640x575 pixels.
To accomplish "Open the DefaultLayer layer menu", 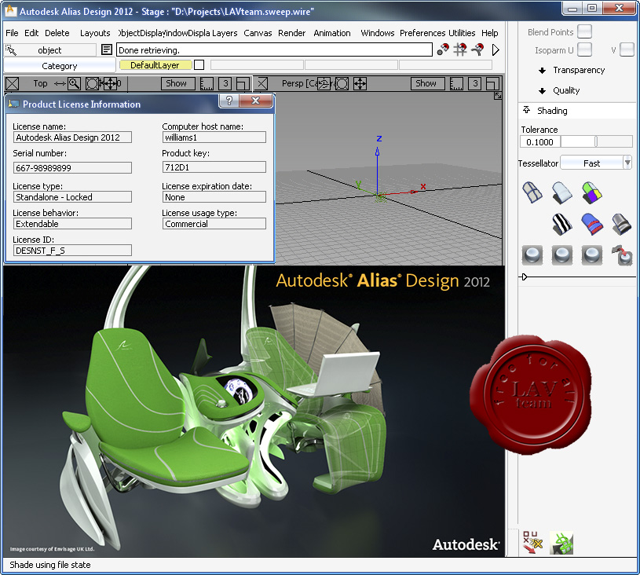I will click(x=155, y=65).
